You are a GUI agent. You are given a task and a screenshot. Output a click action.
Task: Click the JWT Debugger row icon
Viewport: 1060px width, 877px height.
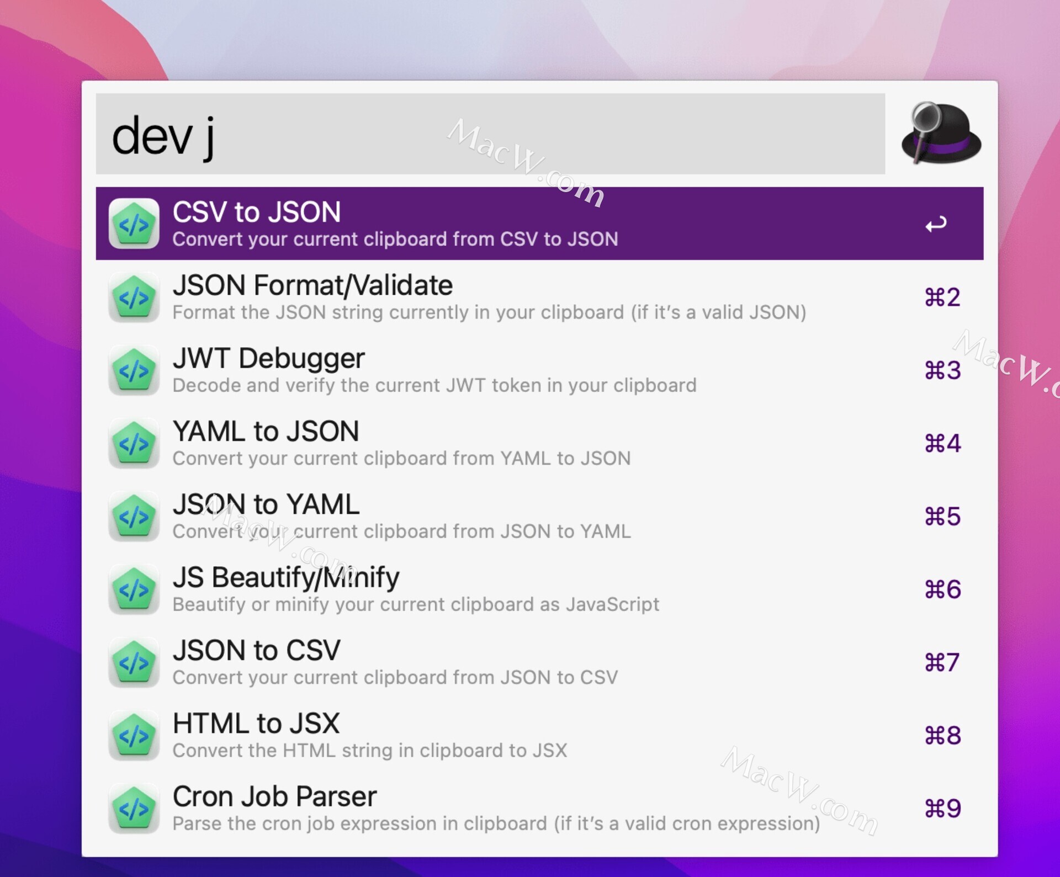[134, 370]
